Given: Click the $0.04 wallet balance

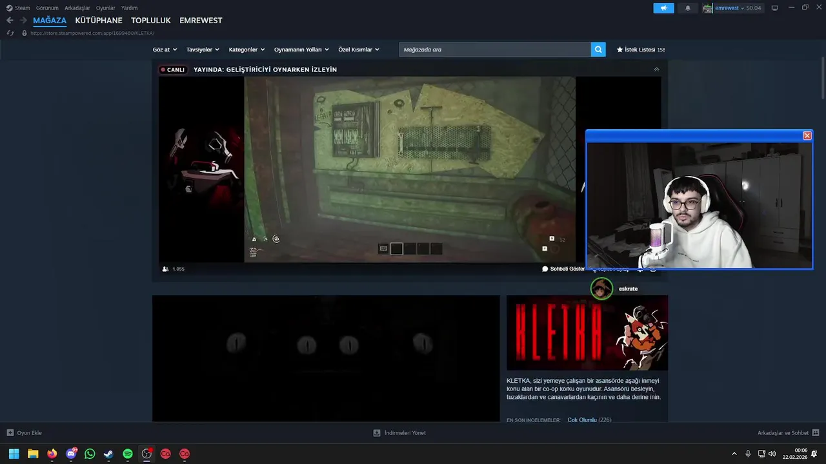Looking at the screenshot, I should (x=754, y=8).
